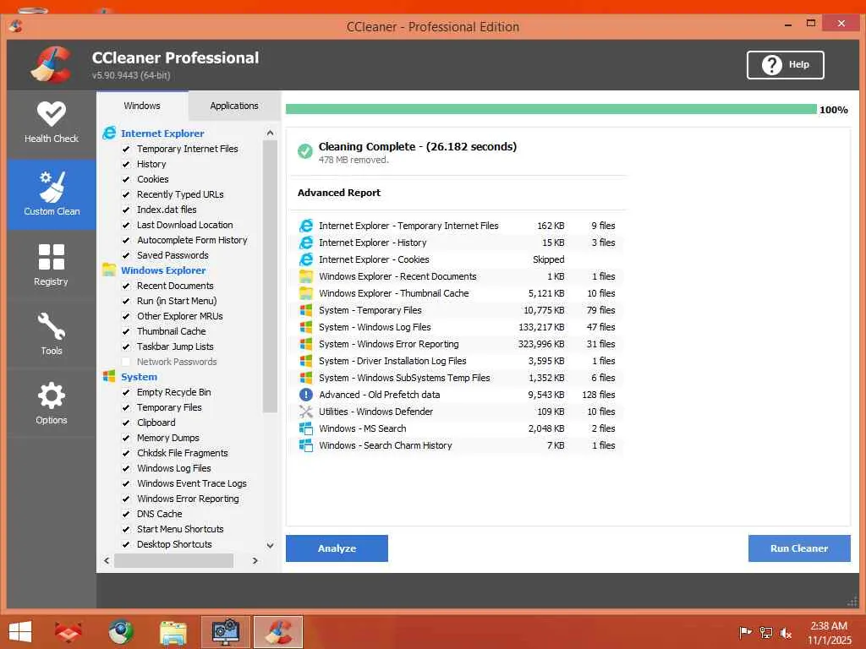The image size is (866, 649).
Task: Open the Tools wrench section
Action: click(x=52, y=334)
